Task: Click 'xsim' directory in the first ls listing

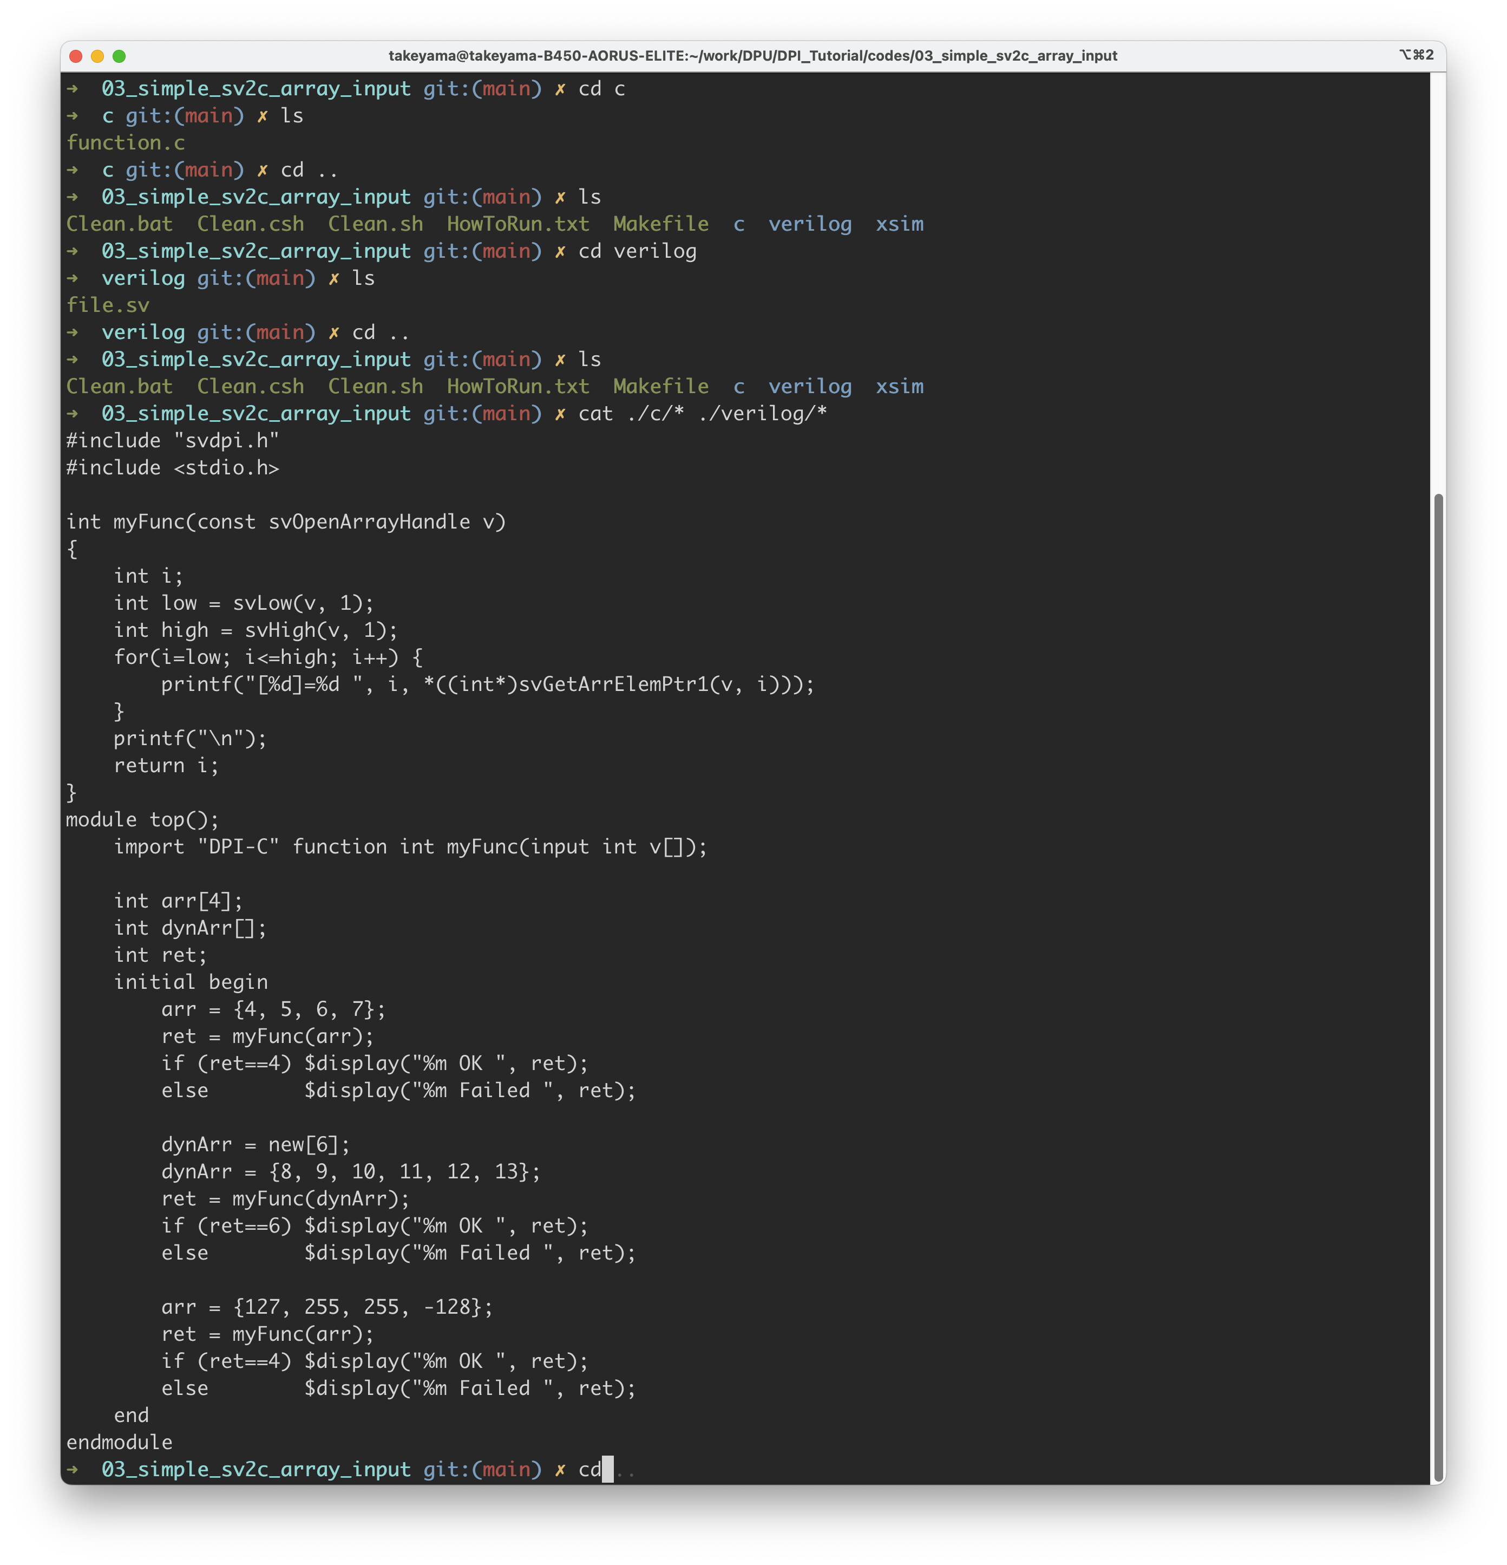Action: click(x=900, y=224)
